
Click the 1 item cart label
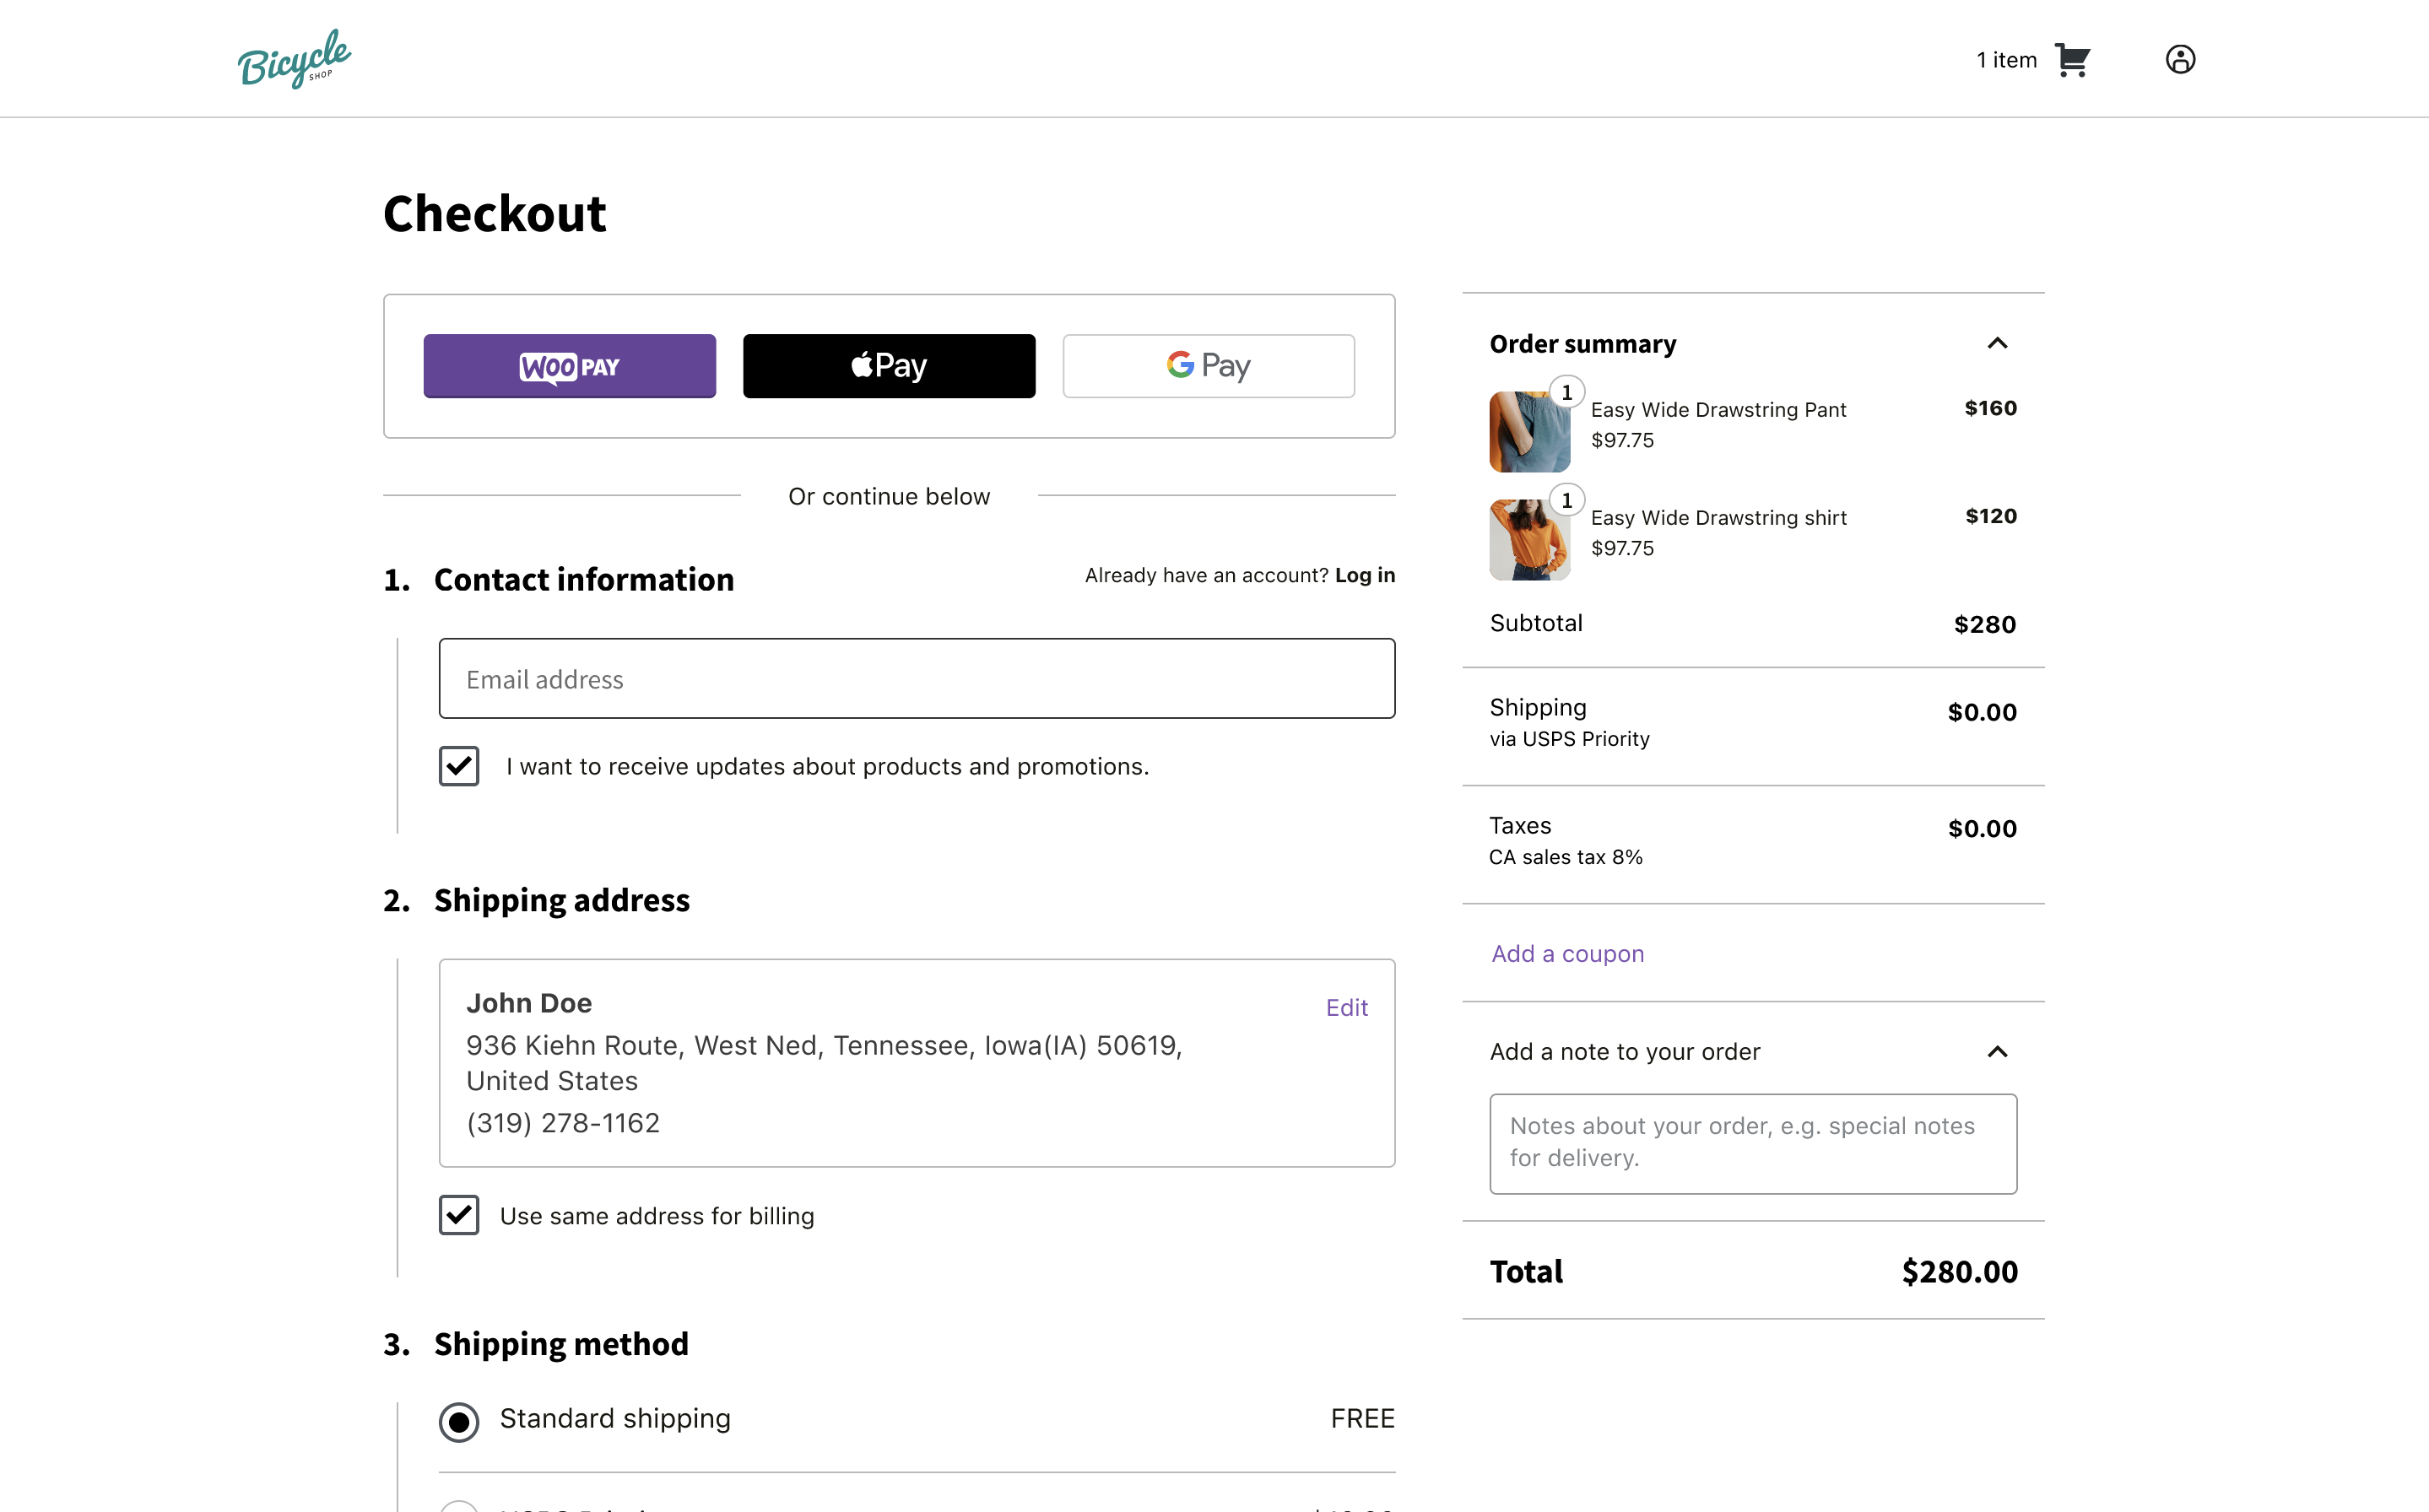point(2006,60)
